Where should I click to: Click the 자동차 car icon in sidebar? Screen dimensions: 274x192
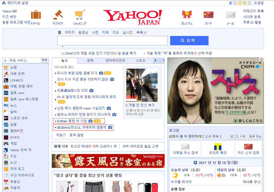pos(6,188)
